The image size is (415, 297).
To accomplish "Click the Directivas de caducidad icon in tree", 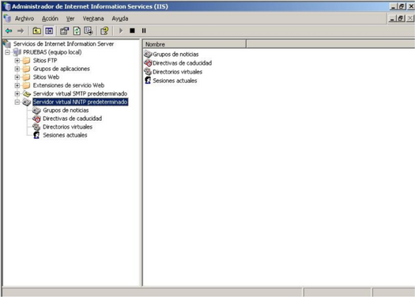I will pos(36,118).
